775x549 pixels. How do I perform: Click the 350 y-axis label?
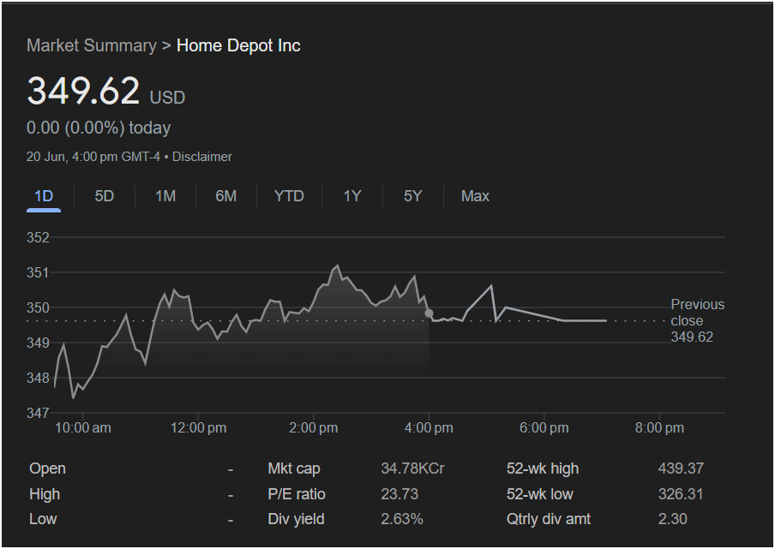[x=38, y=307]
